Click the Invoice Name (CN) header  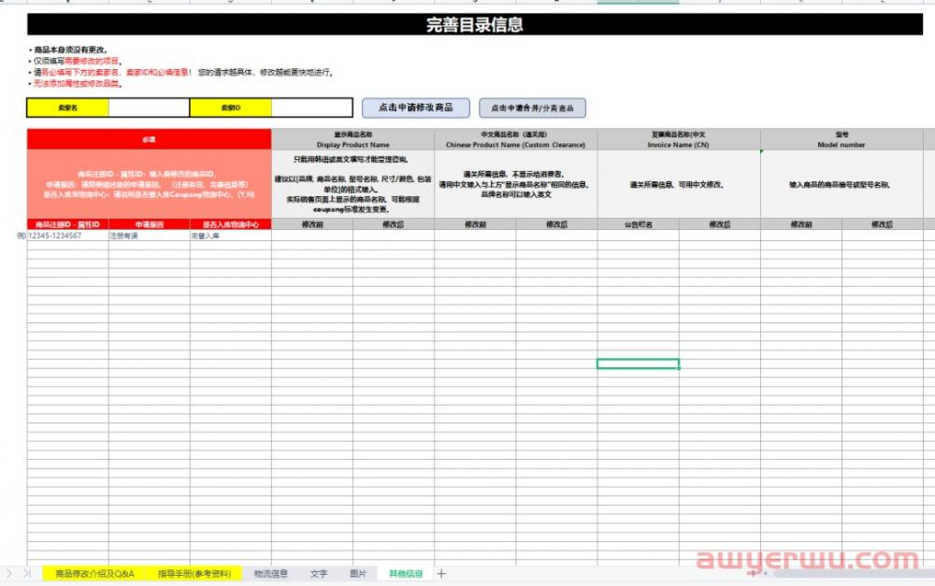679,139
